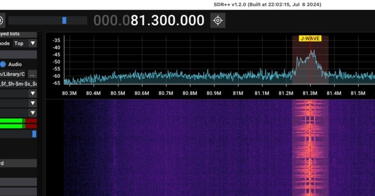This screenshot has width=375, height=196.
Task: Expand the first dropdown below the recording path
Action: (33, 93)
